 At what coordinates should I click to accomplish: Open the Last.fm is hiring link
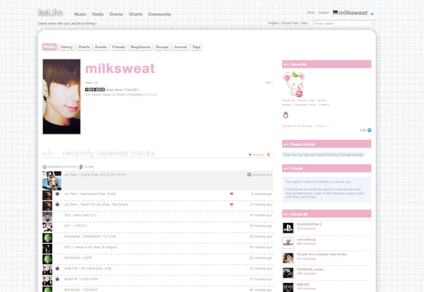point(67,23)
